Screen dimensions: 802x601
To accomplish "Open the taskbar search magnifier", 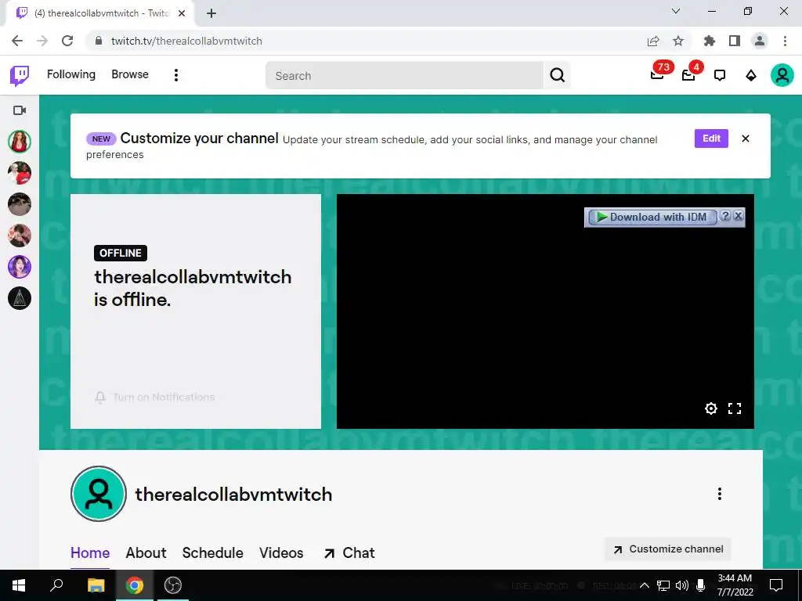I will pos(56,585).
